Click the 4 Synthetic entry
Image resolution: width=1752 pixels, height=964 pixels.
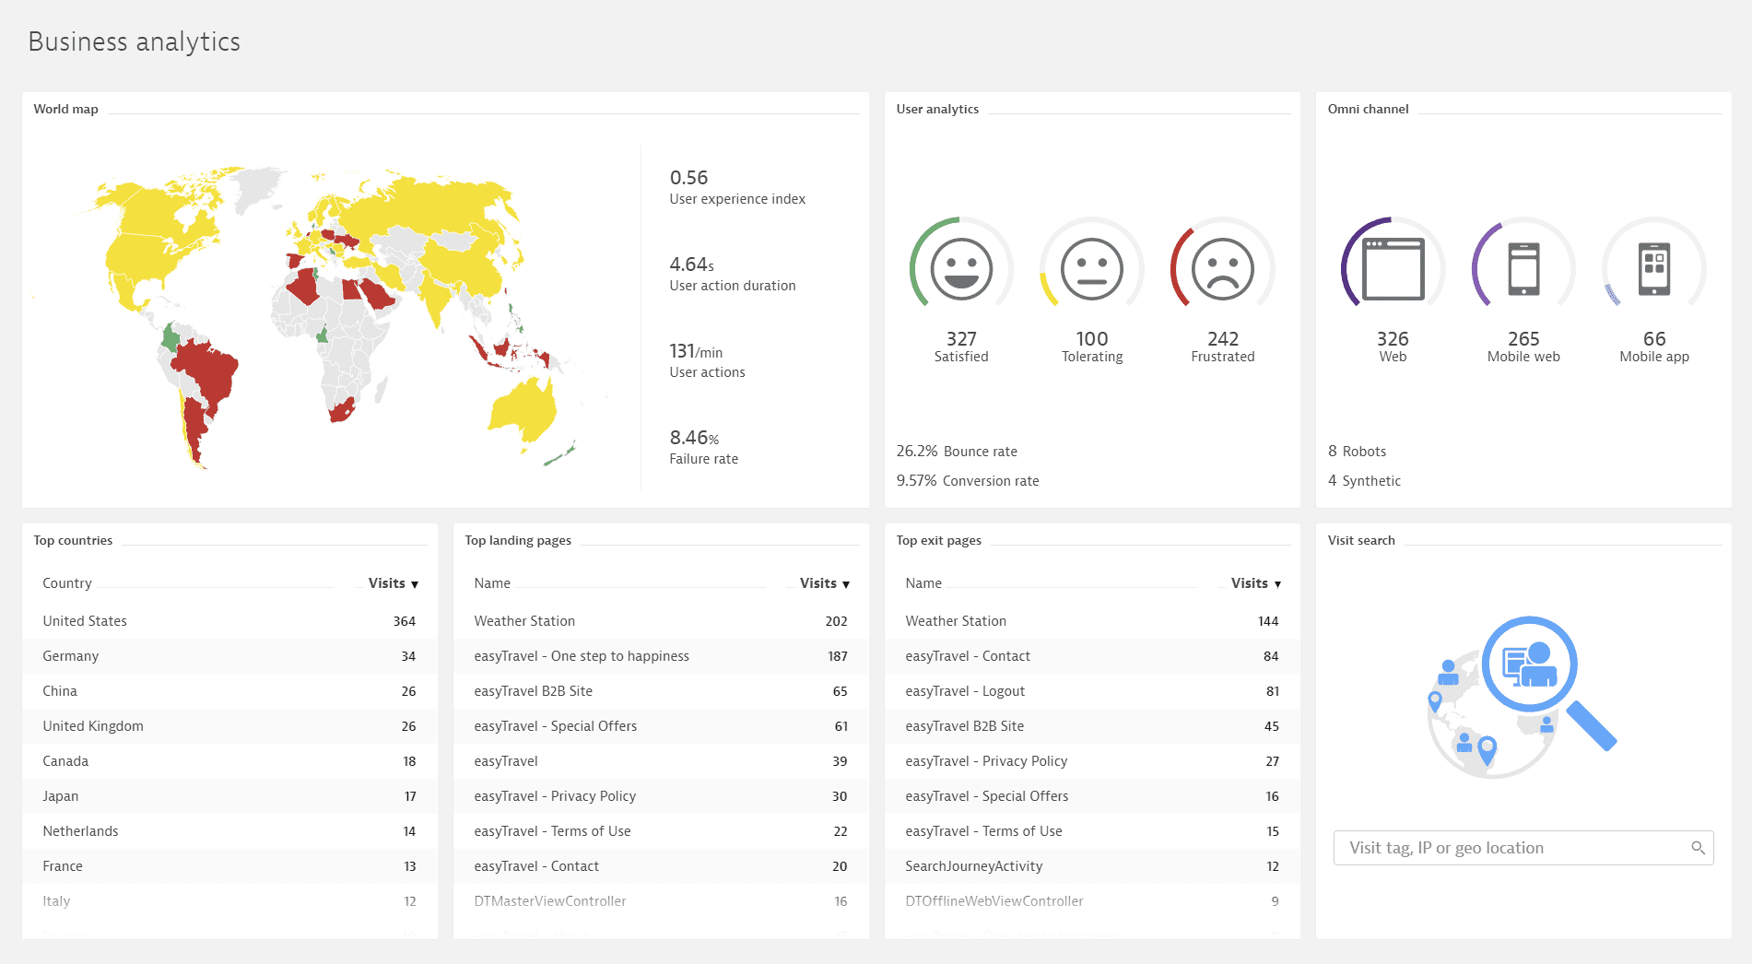tap(1364, 481)
